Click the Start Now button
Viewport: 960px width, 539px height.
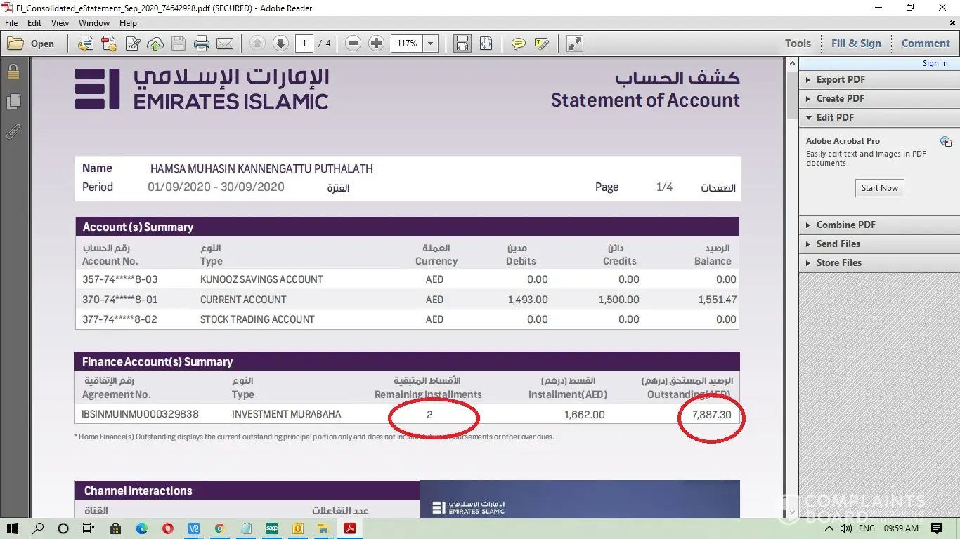879,188
